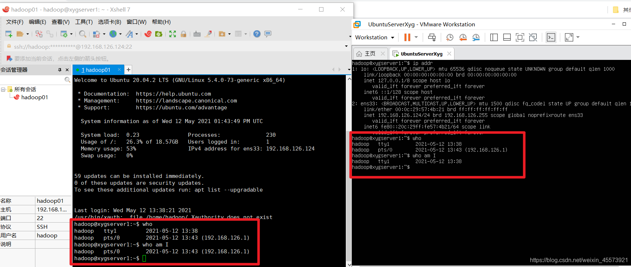
Task: Click the feedback speech bubble icon in Xshell
Action: click(x=268, y=34)
